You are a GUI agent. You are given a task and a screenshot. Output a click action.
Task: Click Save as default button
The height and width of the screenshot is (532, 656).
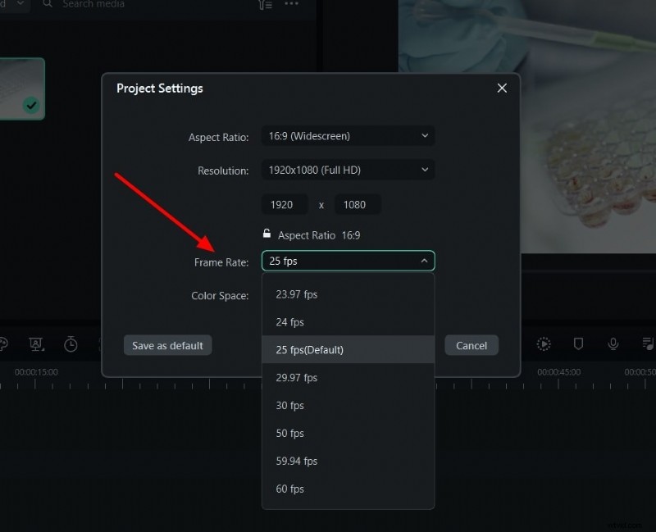click(x=166, y=345)
